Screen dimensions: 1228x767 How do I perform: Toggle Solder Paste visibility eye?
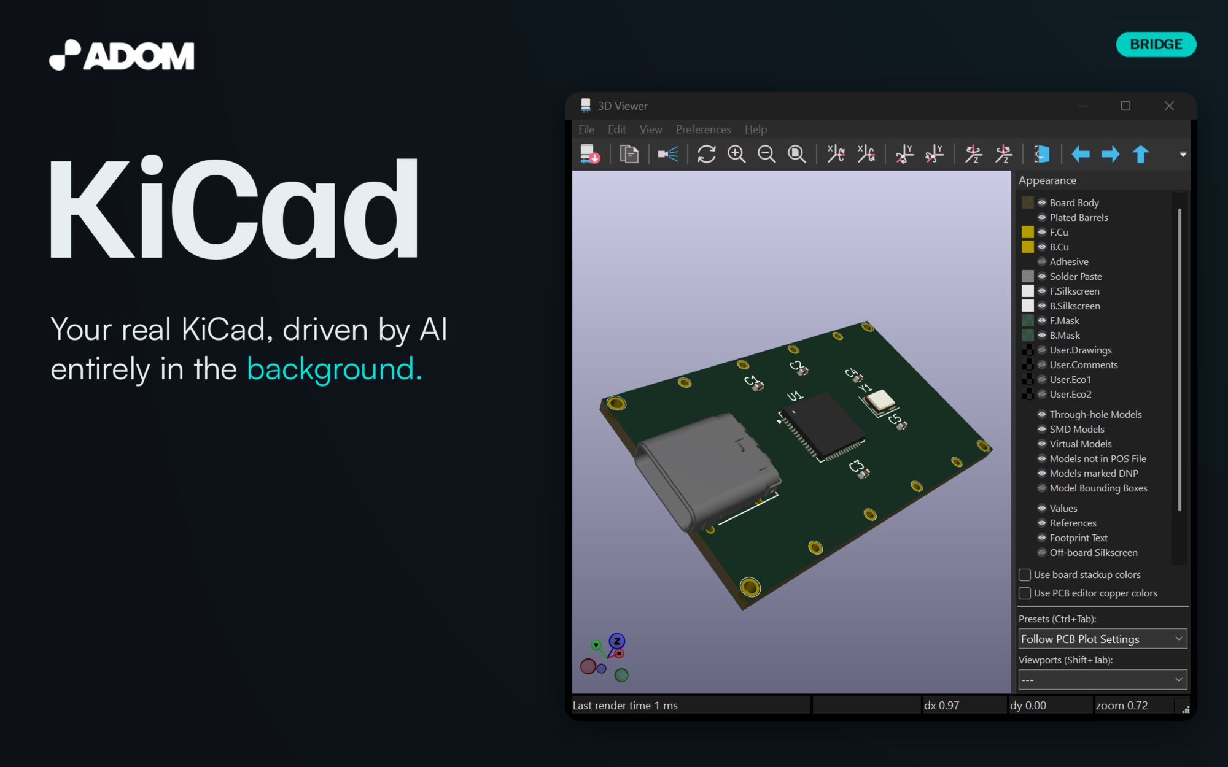(x=1042, y=276)
